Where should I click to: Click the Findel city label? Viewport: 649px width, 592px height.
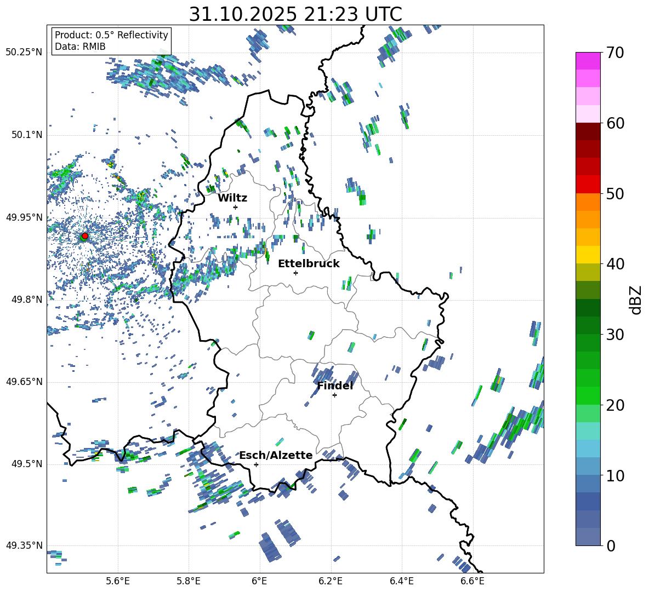335,386
